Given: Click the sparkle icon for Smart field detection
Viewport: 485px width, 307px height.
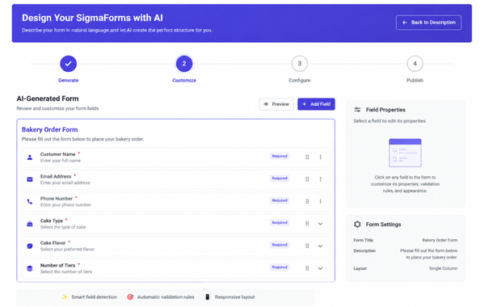Looking at the screenshot, I should [65, 297].
